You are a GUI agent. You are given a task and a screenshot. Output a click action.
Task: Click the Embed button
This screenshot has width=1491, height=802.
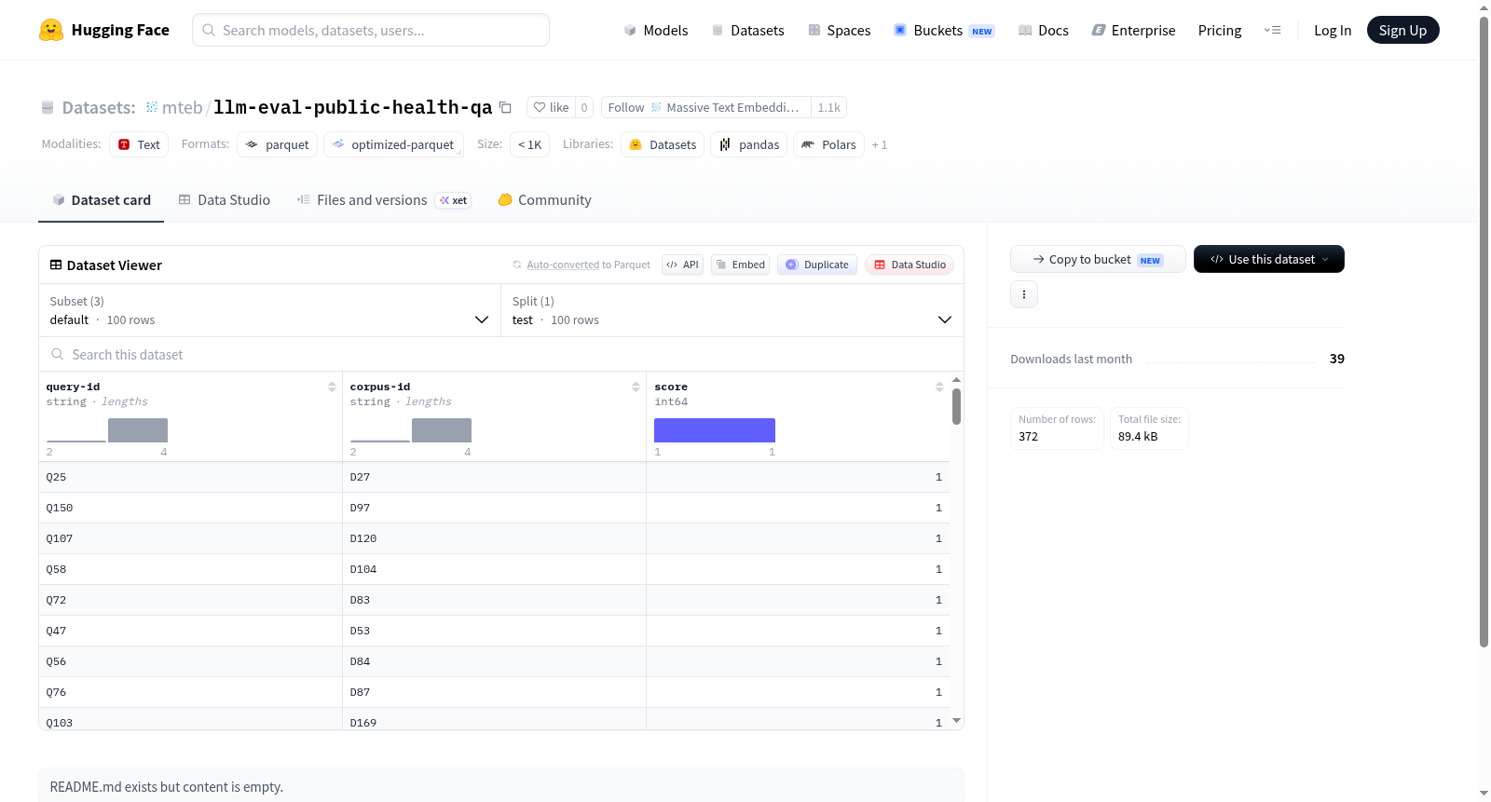pos(741,265)
